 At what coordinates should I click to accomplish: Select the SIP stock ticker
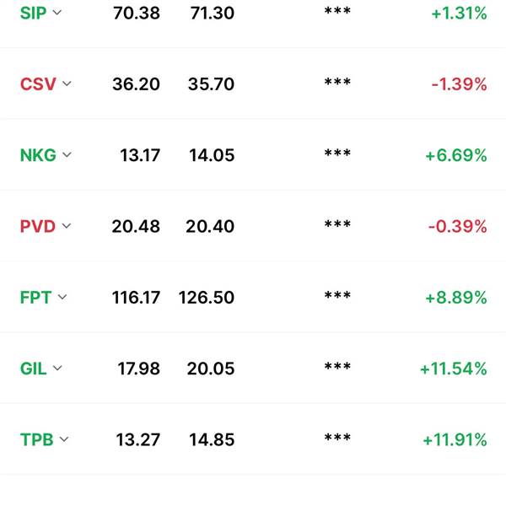[x=33, y=13]
